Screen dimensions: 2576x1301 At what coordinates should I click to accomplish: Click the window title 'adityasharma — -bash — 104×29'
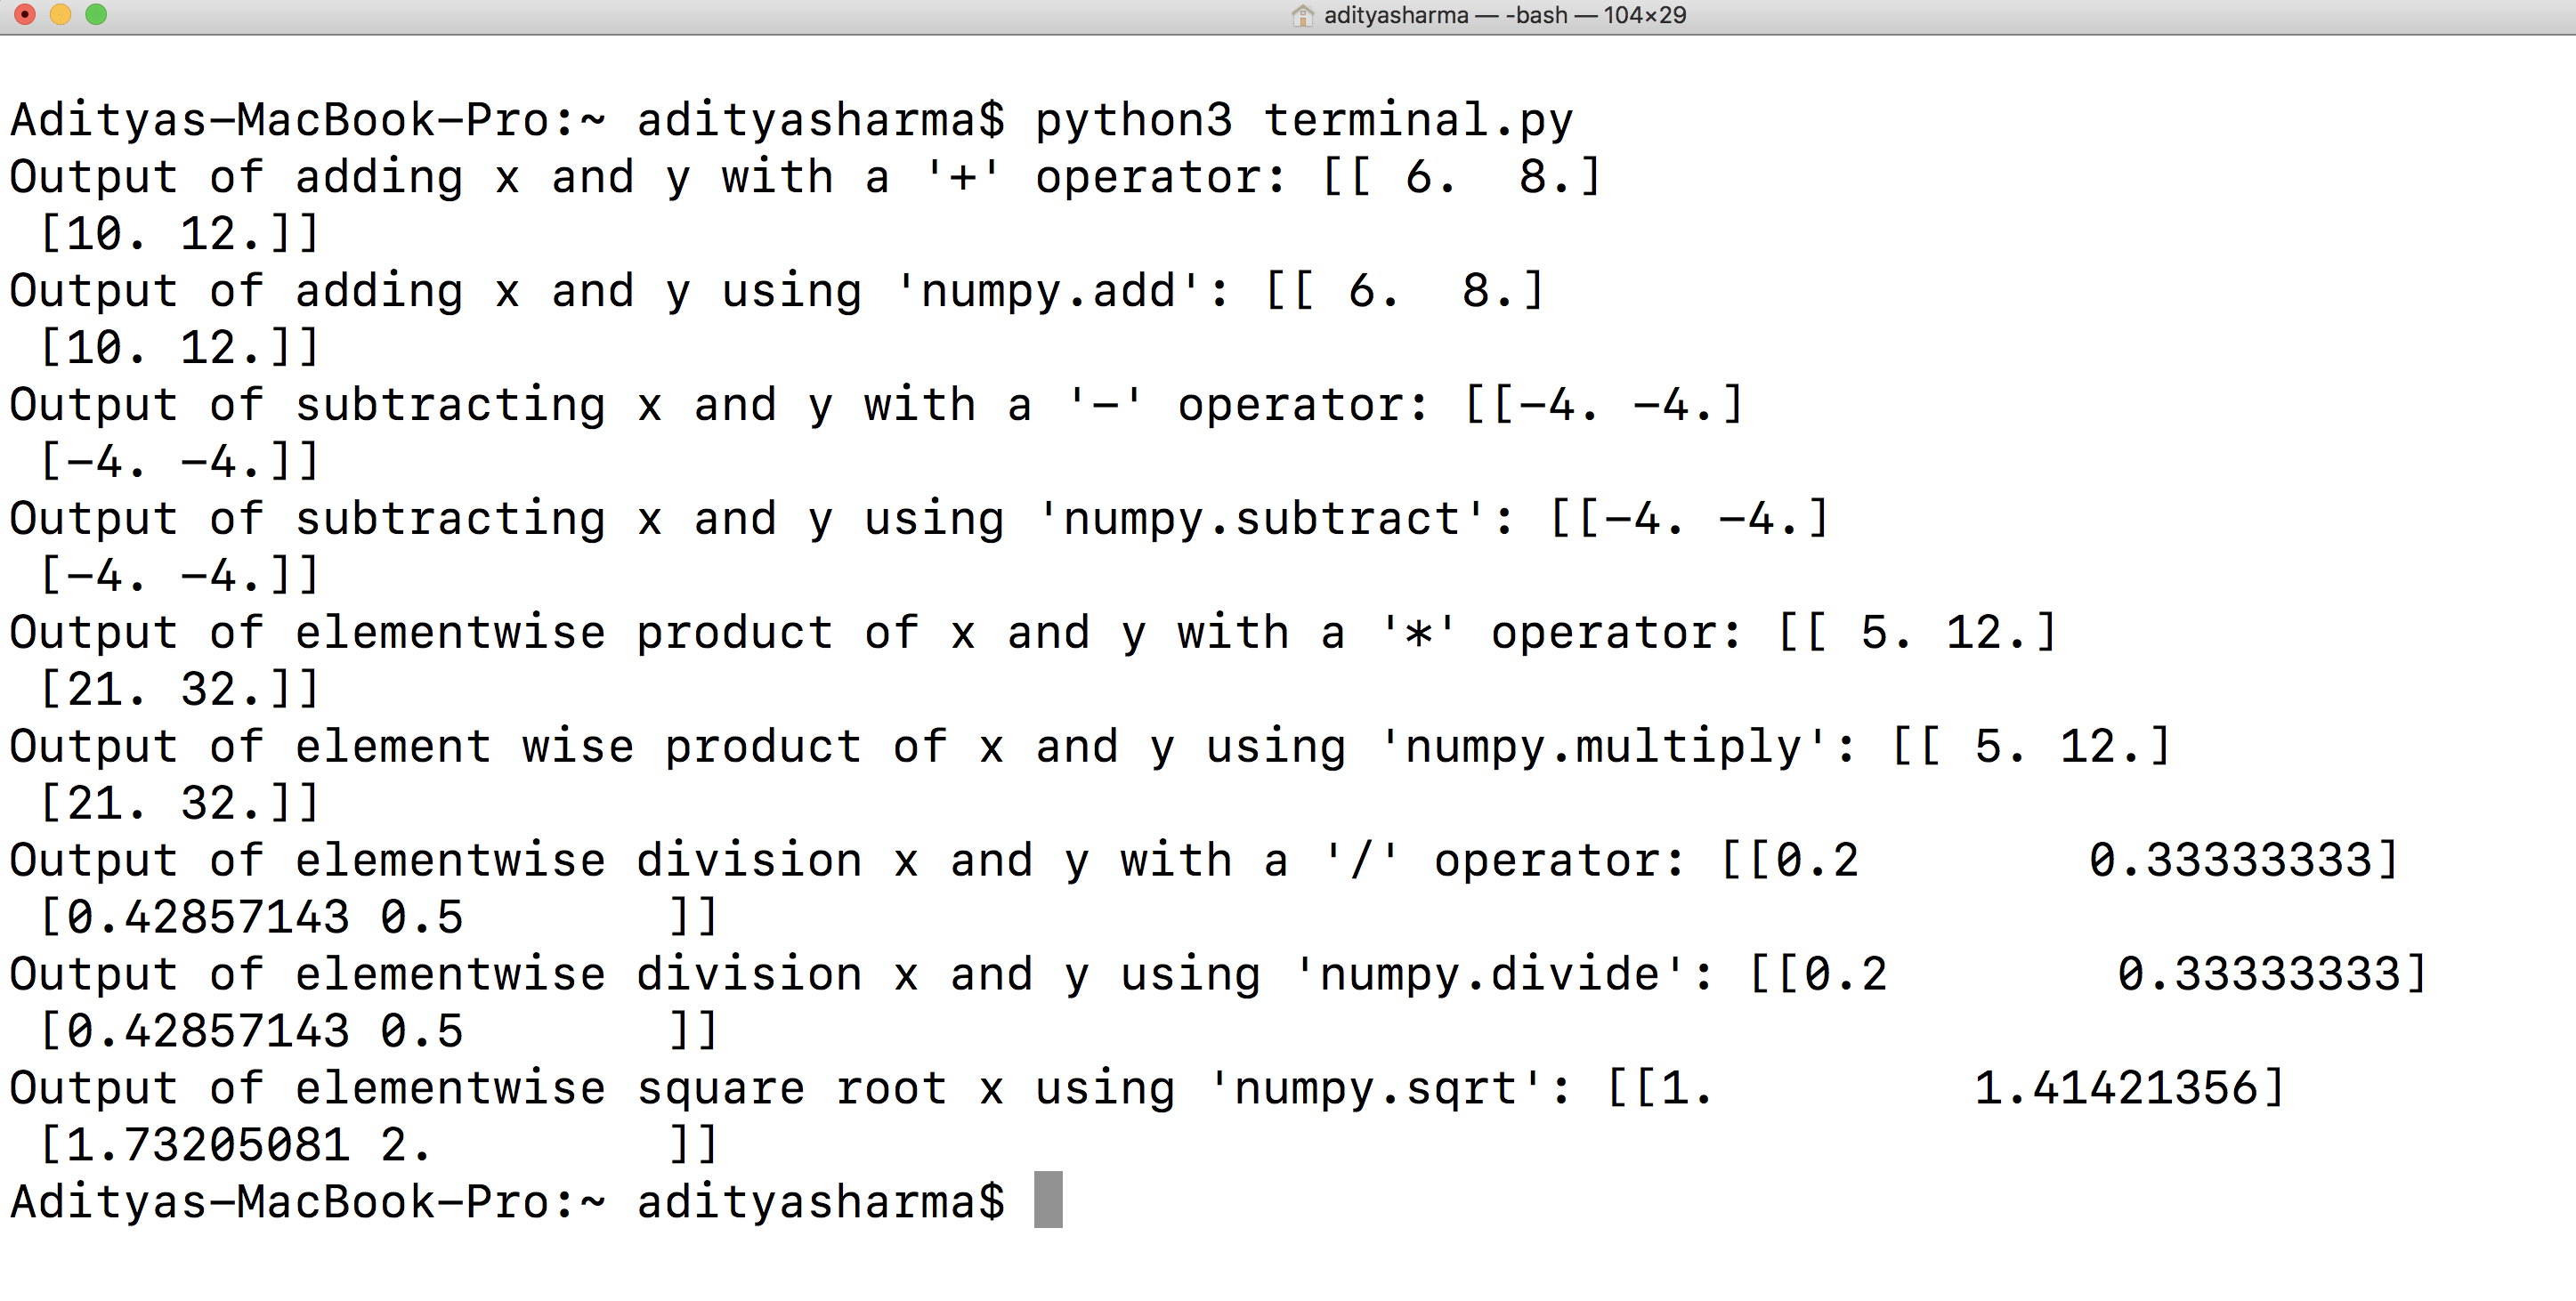(1504, 16)
